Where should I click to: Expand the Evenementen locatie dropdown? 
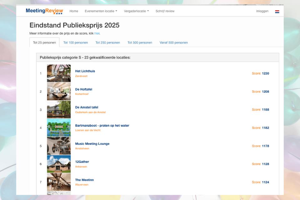tap(101, 11)
